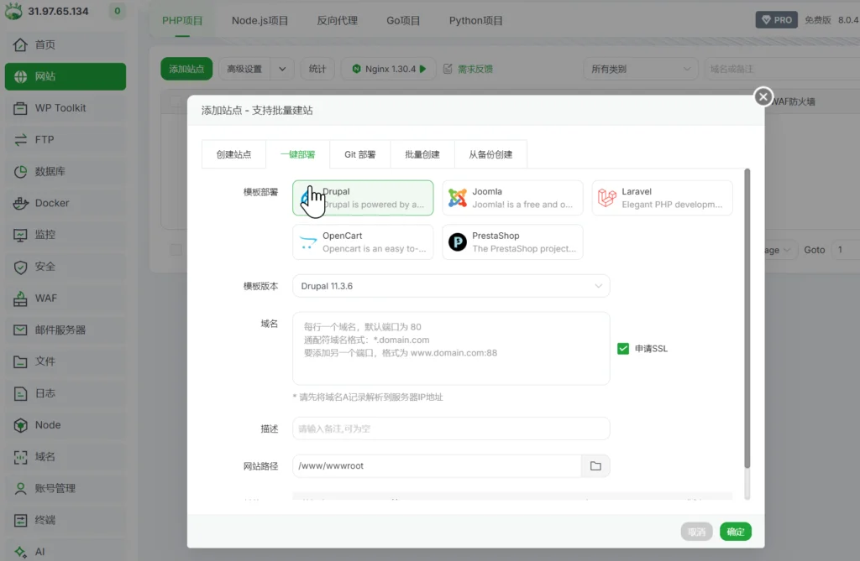Open the WP Toolkit sidebar icon
The height and width of the screenshot is (561, 860).
[x=20, y=108]
